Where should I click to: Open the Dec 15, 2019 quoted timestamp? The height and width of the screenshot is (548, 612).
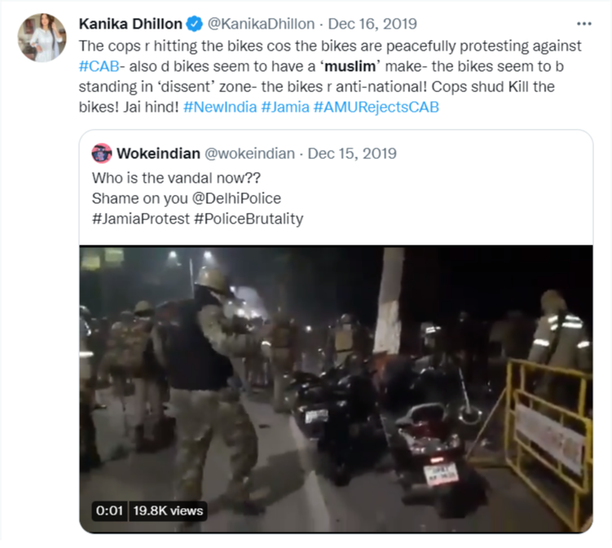tap(352, 153)
